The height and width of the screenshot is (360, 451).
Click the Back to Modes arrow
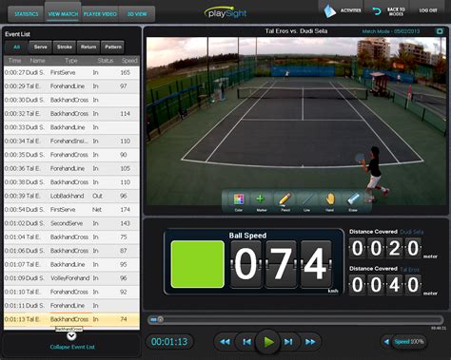point(376,11)
